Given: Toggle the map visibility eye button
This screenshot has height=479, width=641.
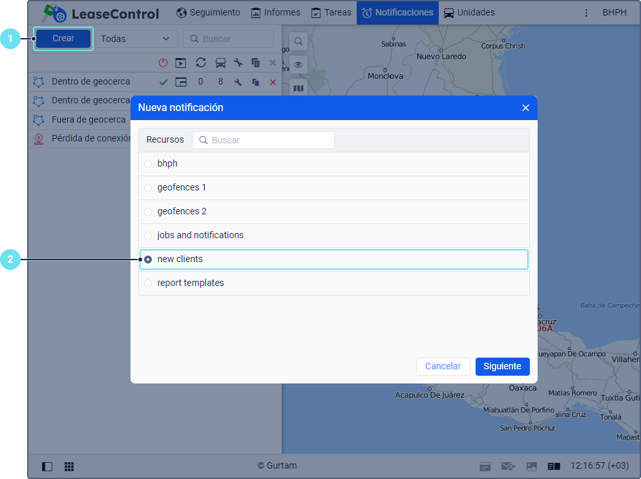Looking at the screenshot, I should click(299, 65).
